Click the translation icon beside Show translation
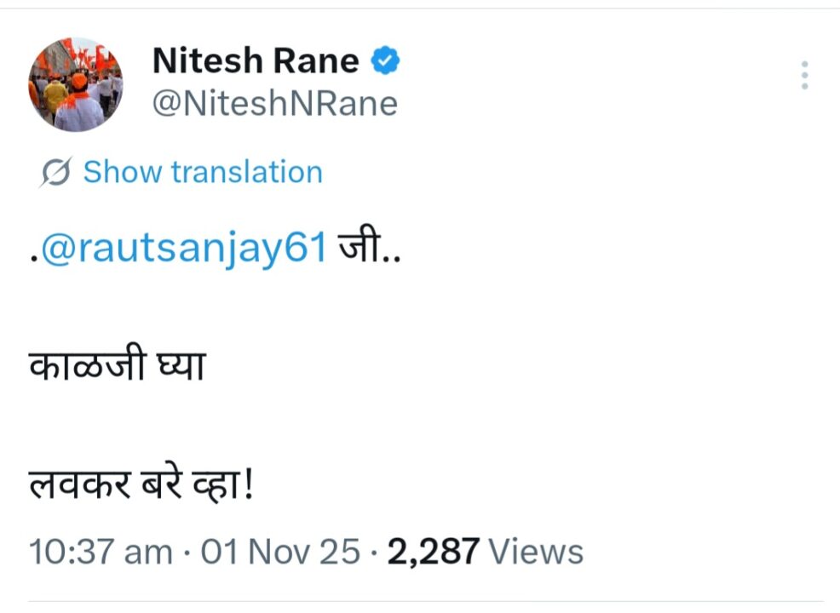Viewport: 840px width, 613px height. (x=56, y=173)
